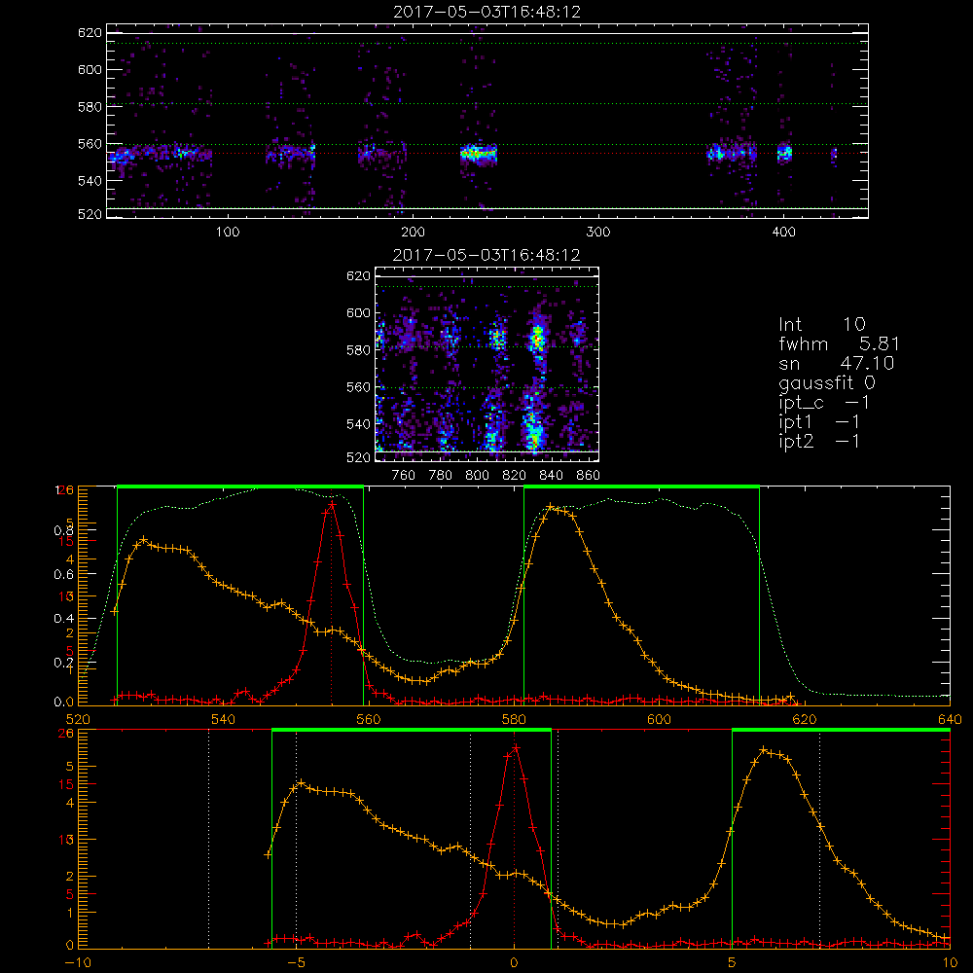The width and height of the screenshot is (973, 973).
Task: Click x-axis label -5 in bottom plot
Action: (296, 962)
